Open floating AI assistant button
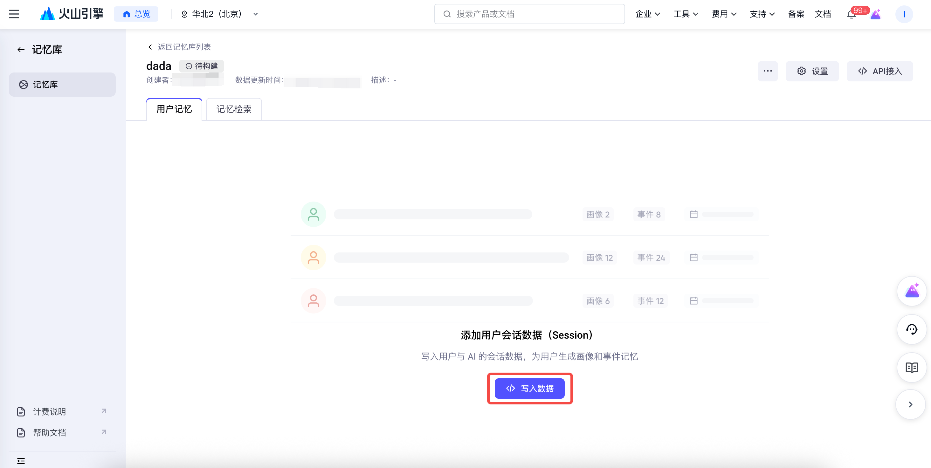The height and width of the screenshot is (468, 931). pos(912,291)
